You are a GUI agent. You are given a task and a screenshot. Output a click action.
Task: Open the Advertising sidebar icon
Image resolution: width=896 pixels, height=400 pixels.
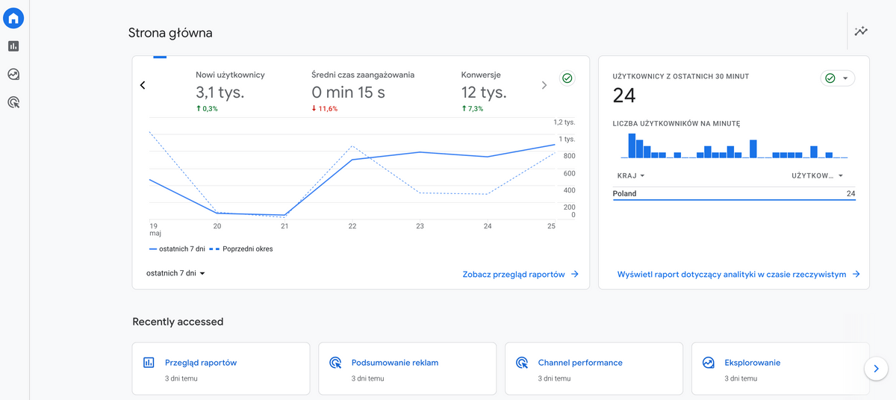point(13,102)
